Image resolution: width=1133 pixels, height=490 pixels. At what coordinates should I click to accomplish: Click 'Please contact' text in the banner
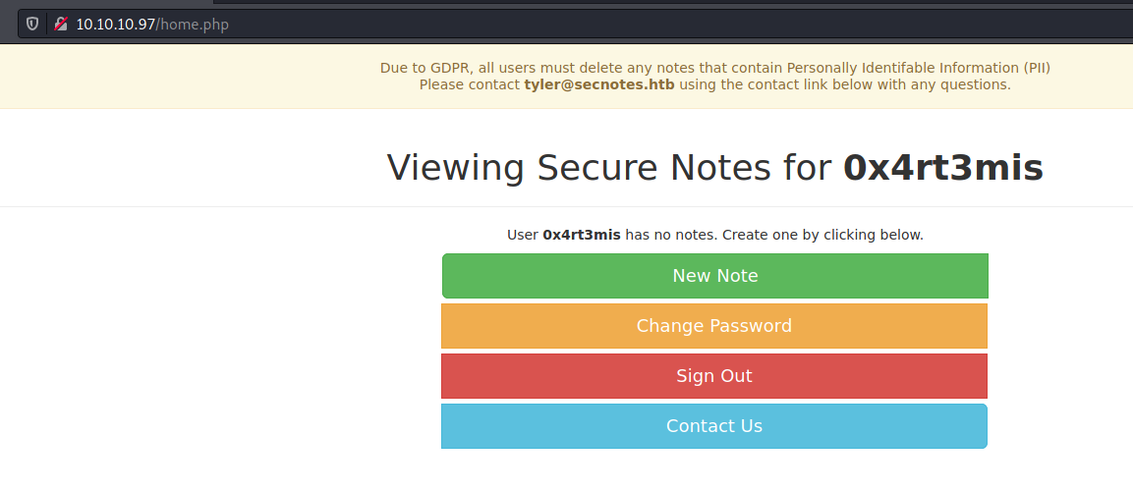(470, 84)
